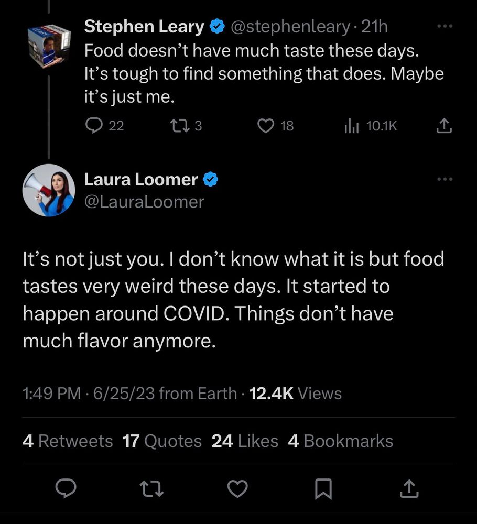
Task: Retweet Laura Loomer's tweet
Action: [151, 488]
